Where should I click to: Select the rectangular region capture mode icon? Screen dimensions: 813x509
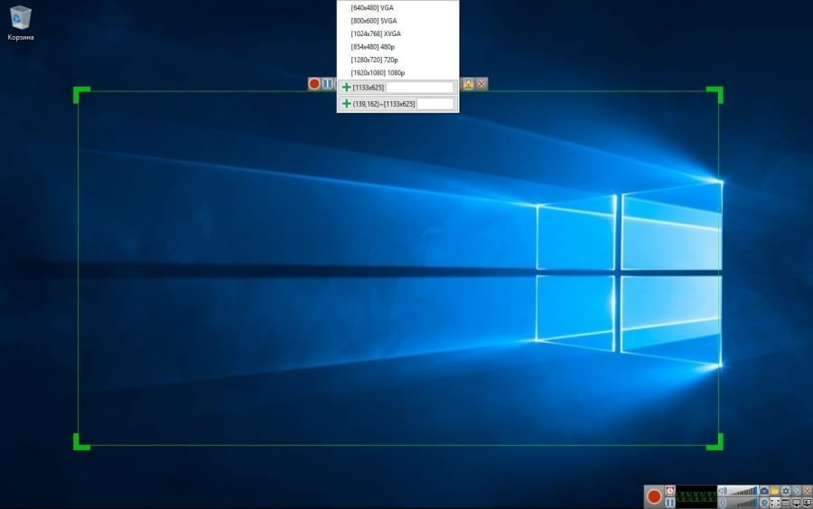(775, 503)
